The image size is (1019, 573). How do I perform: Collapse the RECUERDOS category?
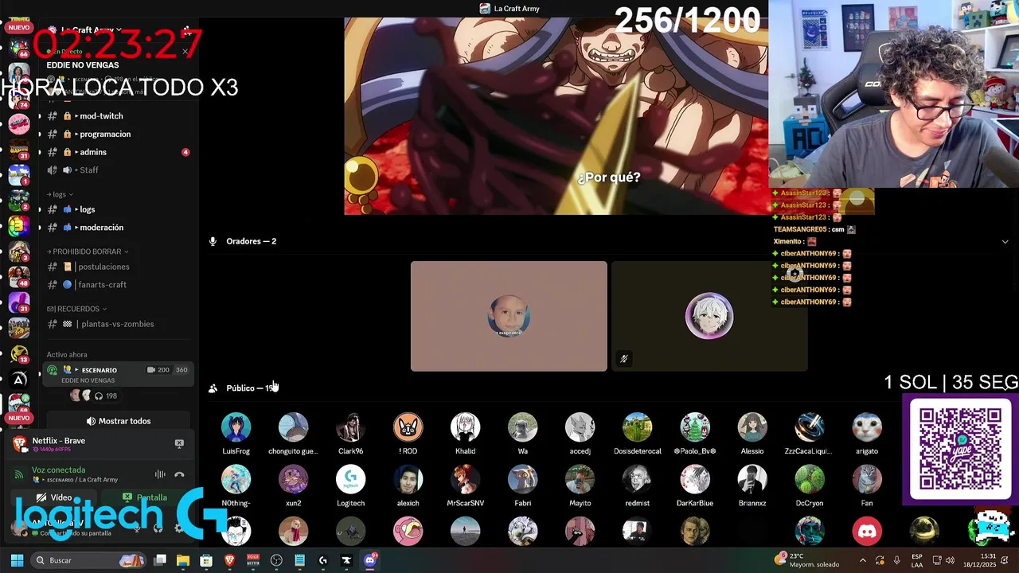(x=76, y=309)
